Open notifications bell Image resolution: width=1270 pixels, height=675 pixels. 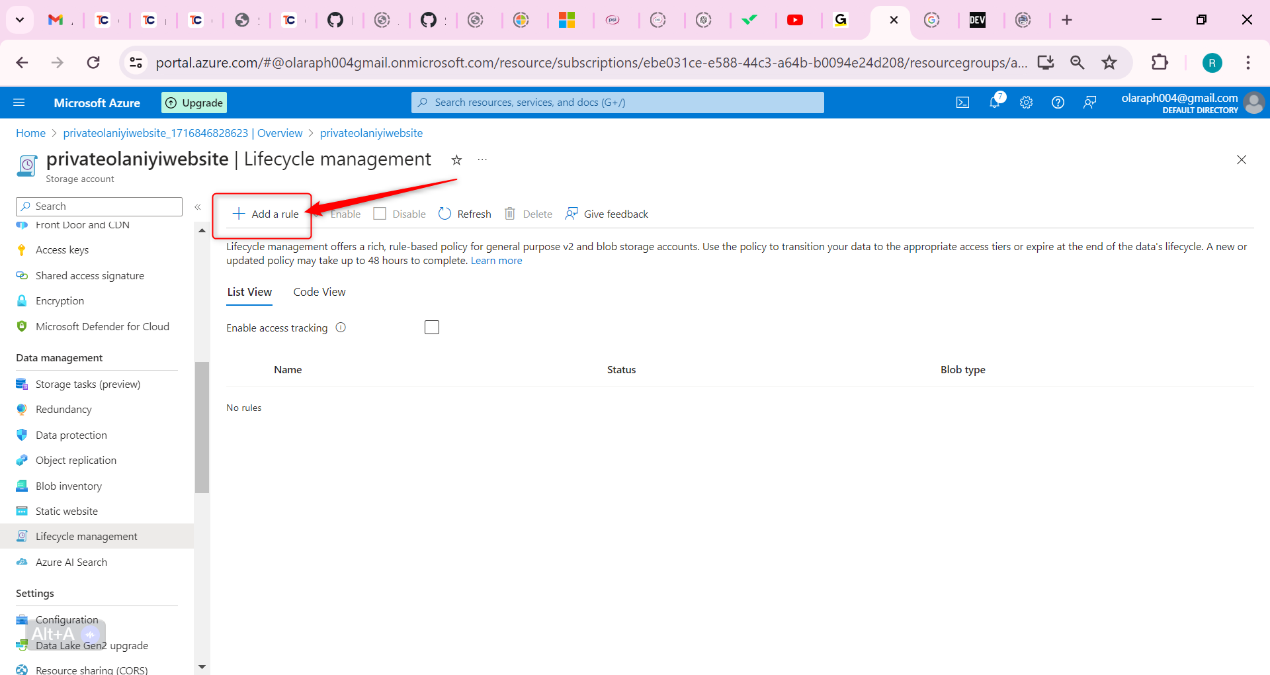pos(995,103)
